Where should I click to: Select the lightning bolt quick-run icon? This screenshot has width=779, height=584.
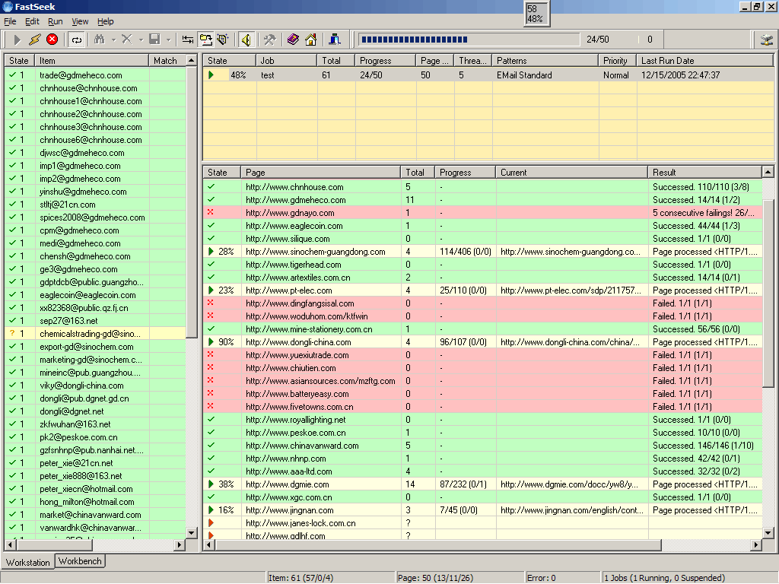pyautogui.click(x=35, y=39)
